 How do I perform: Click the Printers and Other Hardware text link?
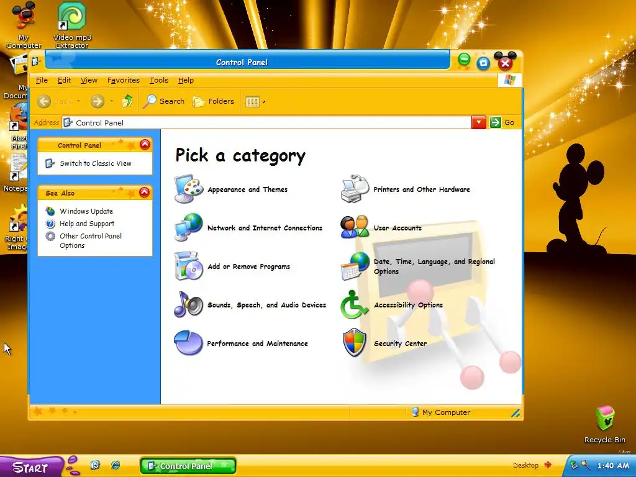[422, 189]
